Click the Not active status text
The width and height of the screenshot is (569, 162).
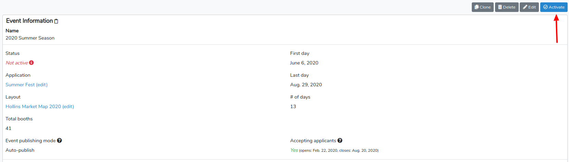point(17,63)
